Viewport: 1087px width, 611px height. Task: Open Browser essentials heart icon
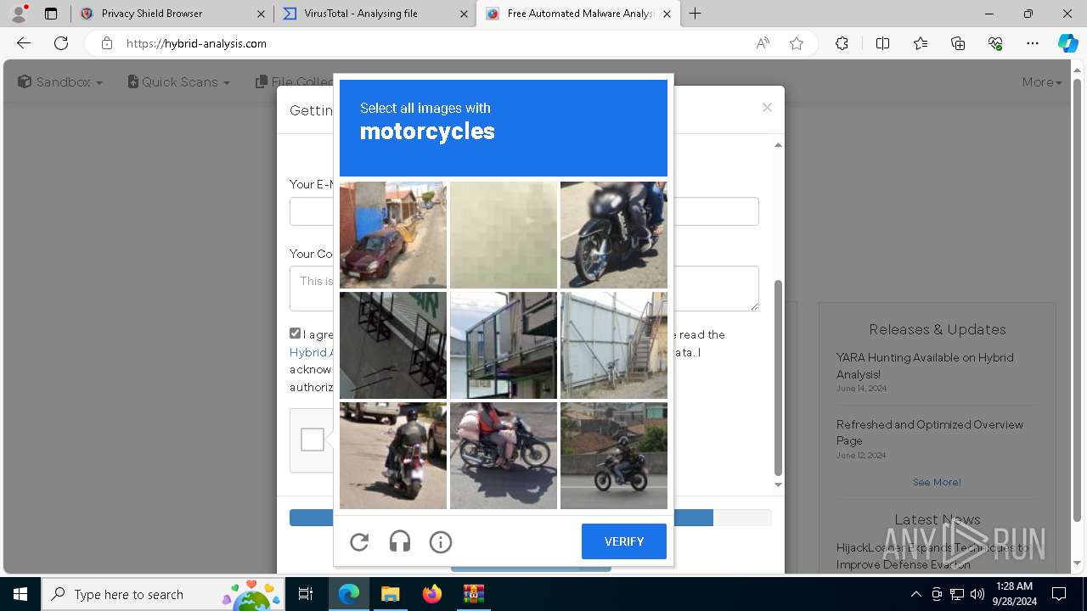pos(995,43)
